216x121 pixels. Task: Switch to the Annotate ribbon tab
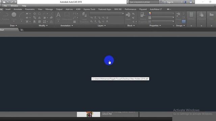coord(18,9)
